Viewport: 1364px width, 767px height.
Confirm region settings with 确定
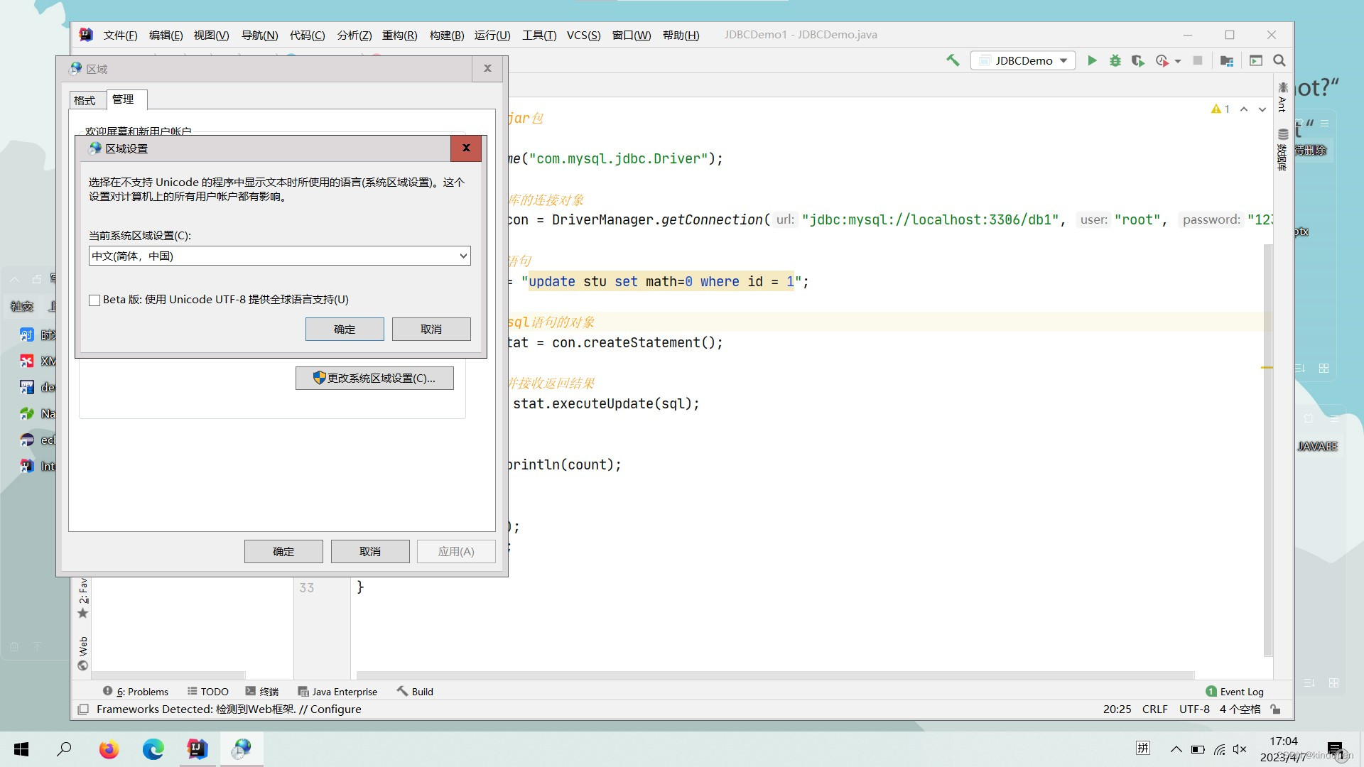345,329
